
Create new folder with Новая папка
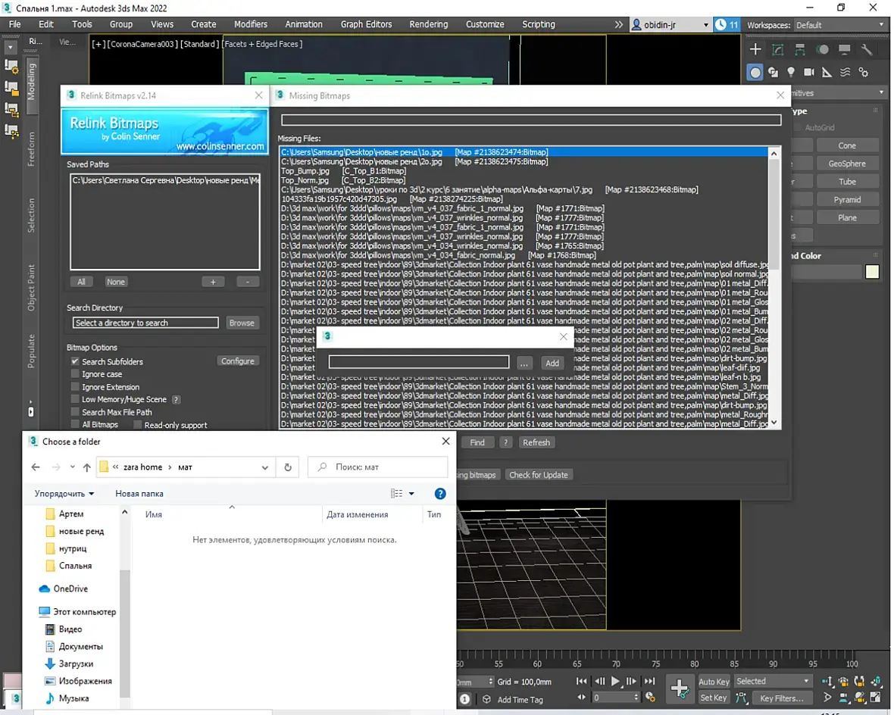click(x=139, y=494)
